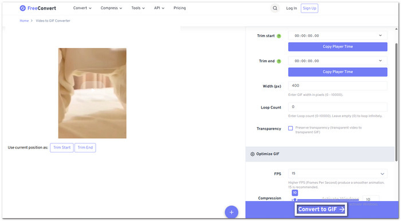Screen dimensions: 401x221
Task: Open Trim end time dropdown
Action: (x=380, y=61)
